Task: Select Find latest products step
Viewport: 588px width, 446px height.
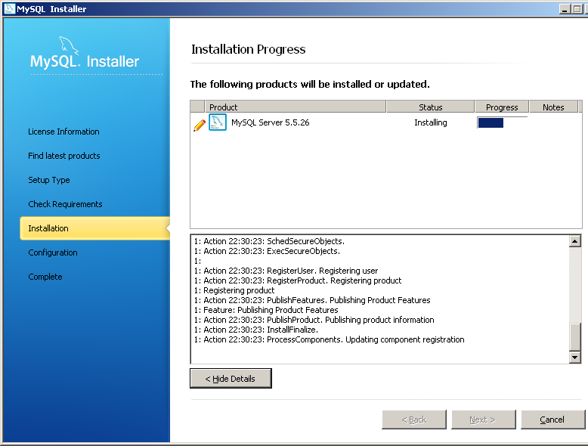Action: point(64,156)
